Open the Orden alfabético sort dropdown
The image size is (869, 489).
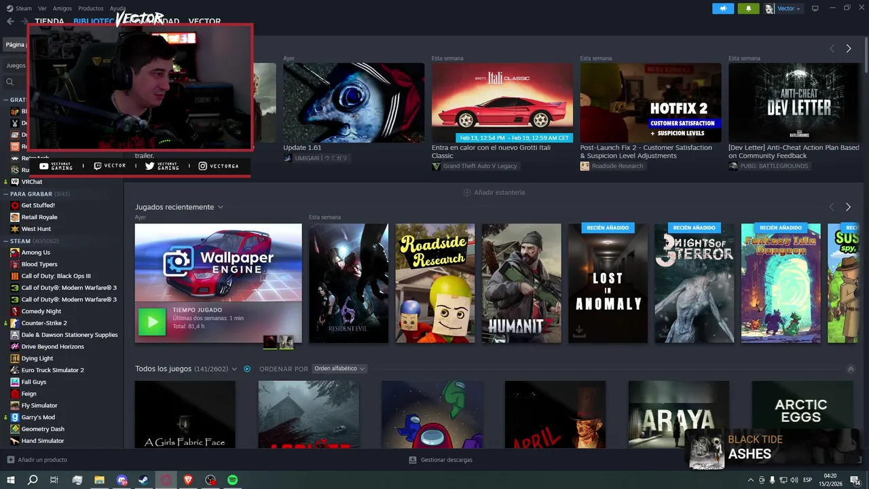pos(339,369)
